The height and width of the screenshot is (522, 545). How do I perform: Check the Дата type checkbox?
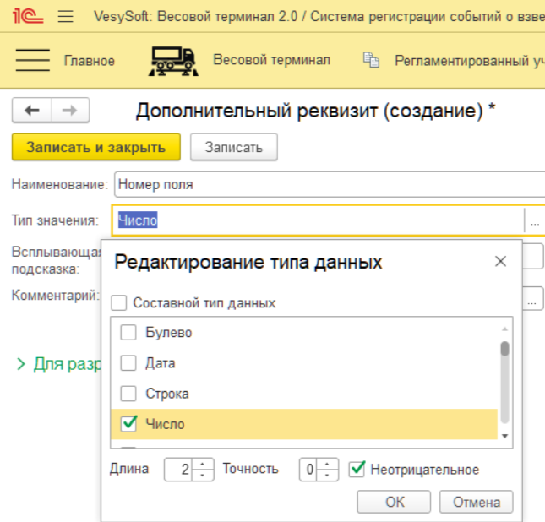tap(128, 363)
